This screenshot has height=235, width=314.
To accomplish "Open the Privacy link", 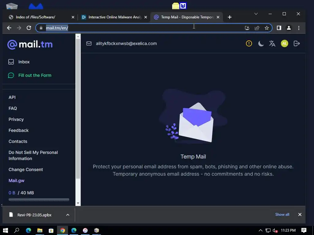I will (x=16, y=119).
